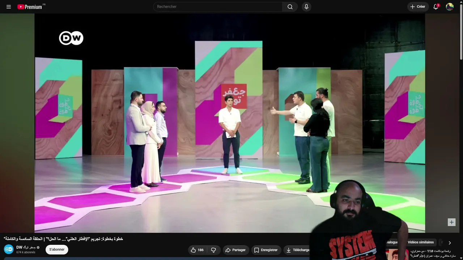Click the 674 k abonnés subscriber count
Viewport: 463px width, 260px height.
point(26,252)
